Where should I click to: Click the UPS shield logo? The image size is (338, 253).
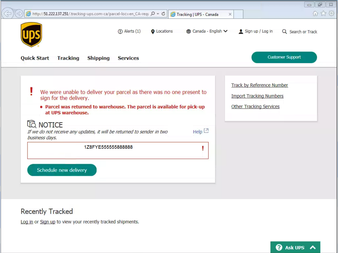(x=31, y=34)
